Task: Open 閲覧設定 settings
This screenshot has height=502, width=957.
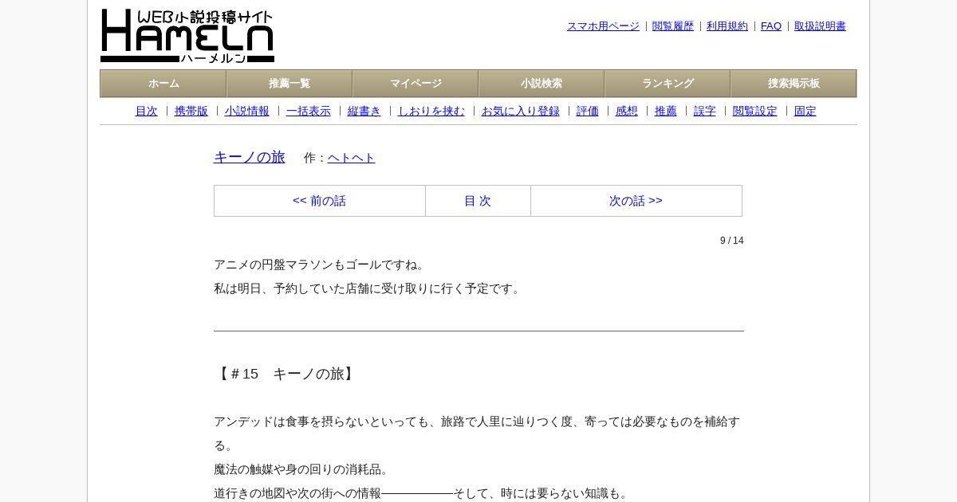Action: point(755,112)
